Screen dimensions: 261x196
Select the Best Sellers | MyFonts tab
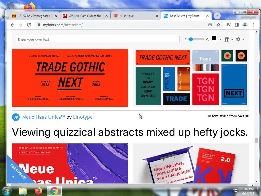pyautogui.click(x=185, y=16)
